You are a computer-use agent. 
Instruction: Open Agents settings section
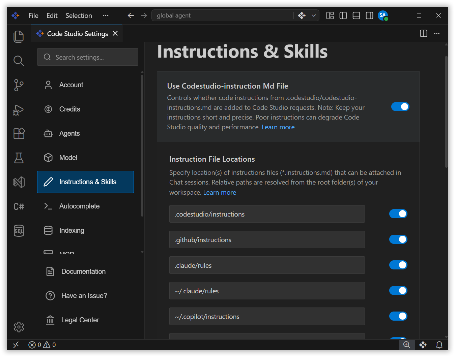tap(85, 133)
